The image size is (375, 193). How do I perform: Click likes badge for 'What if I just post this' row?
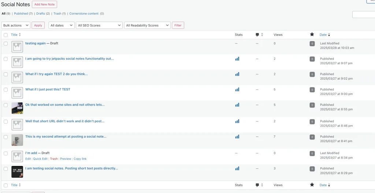pyautogui.click(x=312, y=90)
